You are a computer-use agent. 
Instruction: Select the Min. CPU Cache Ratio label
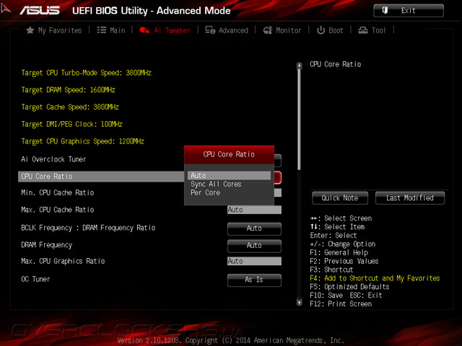pyautogui.click(x=58, y=192)
